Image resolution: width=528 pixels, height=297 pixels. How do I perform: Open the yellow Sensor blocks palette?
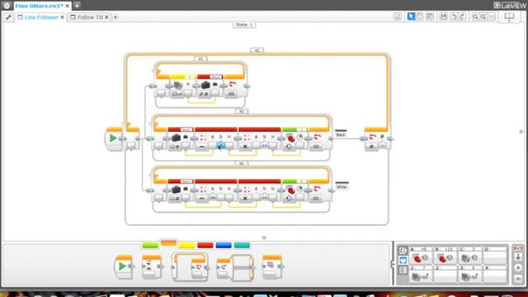(x=187, y=245)
